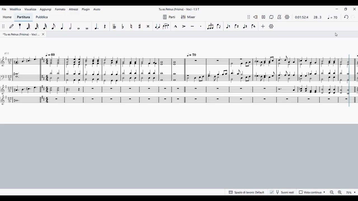Select voice 1

tap(228, 26)
